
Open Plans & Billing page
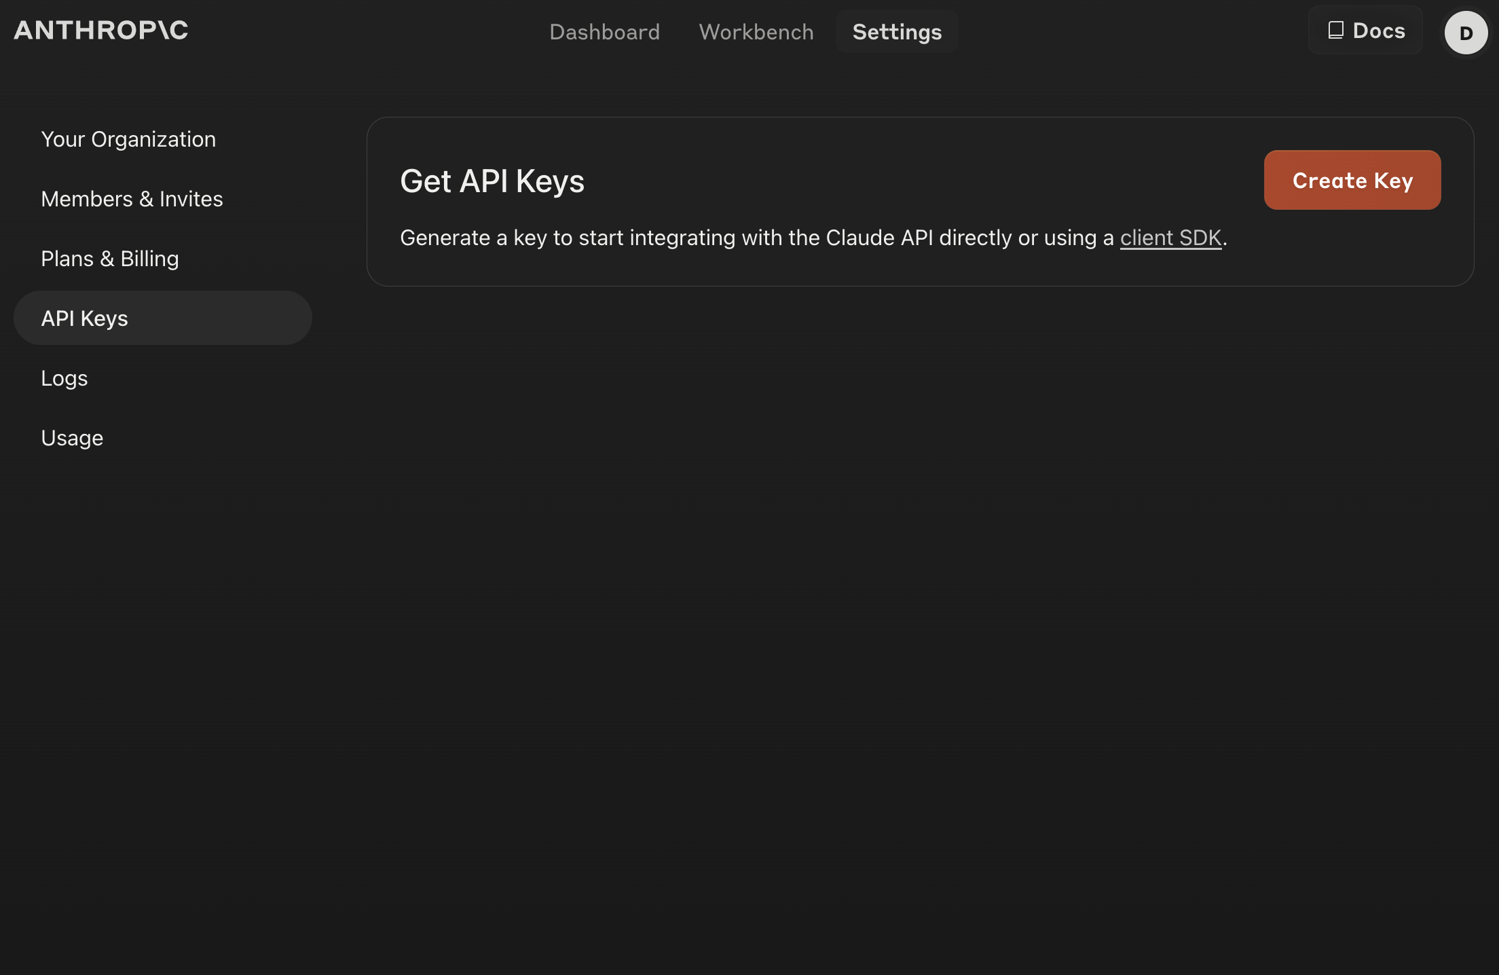[x=110, y=258]
